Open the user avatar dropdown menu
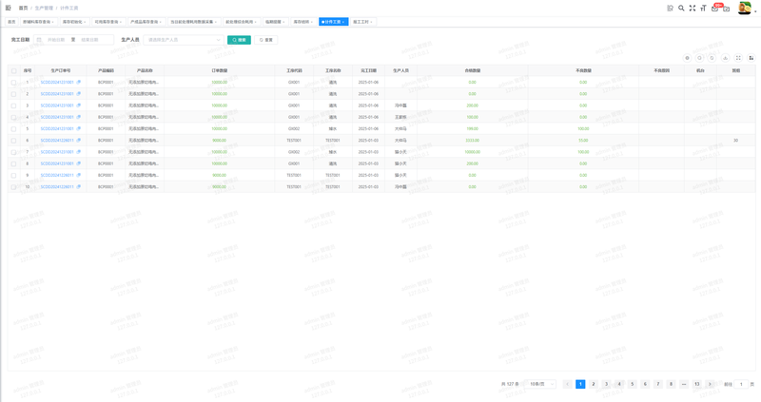The image size is (761, 402). coord(747,9)
